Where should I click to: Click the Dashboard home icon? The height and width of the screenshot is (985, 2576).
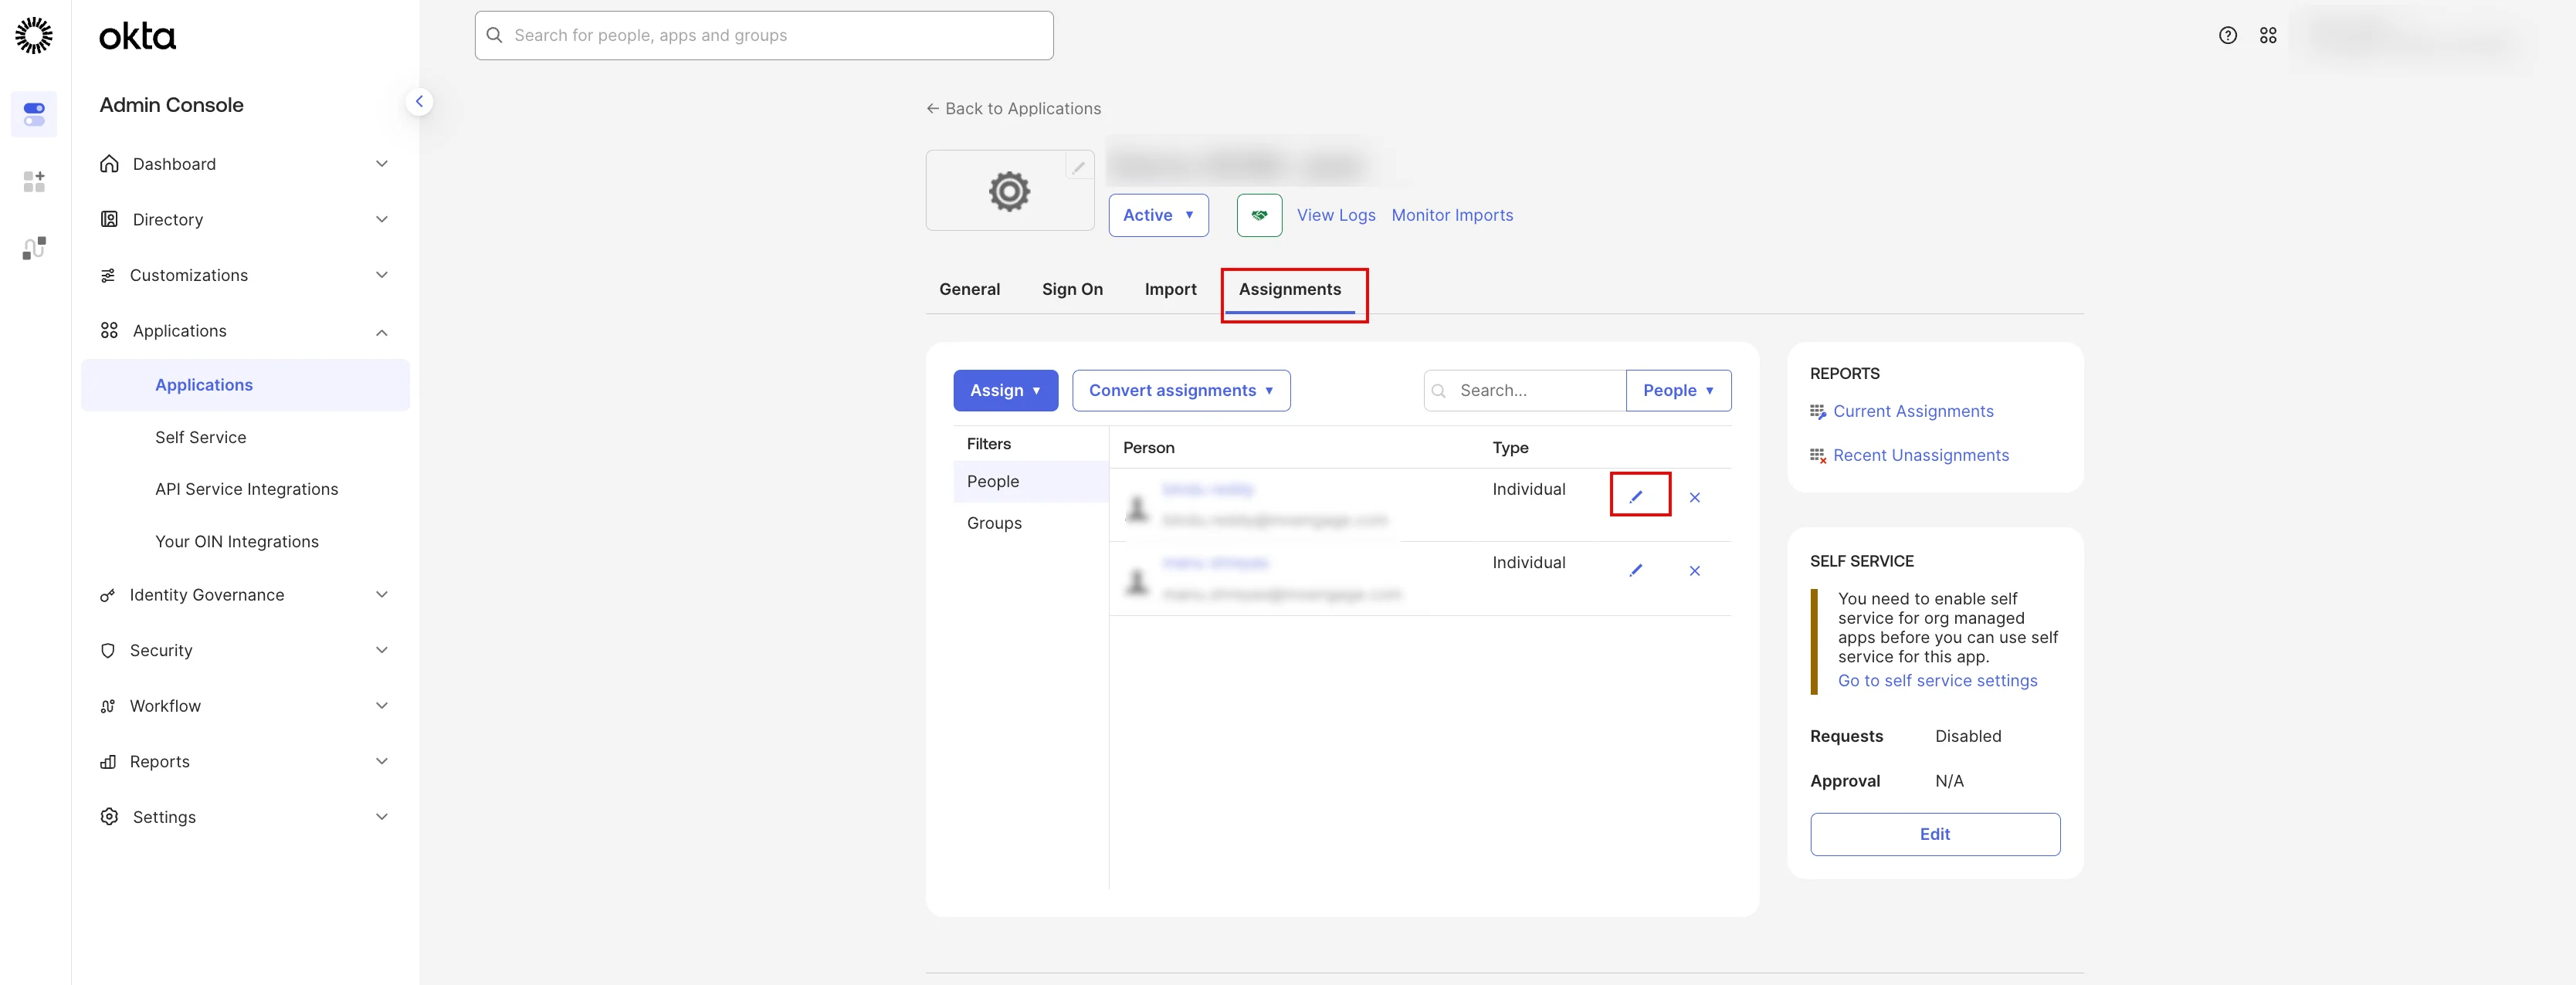pyautogui.click(x=109, y=164)
